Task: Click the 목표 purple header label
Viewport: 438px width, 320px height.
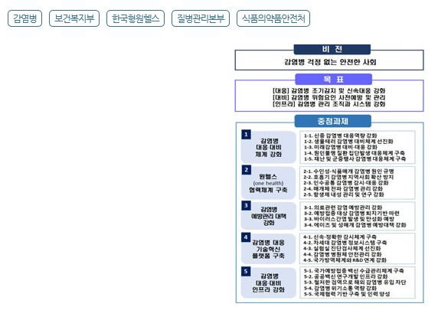Action: (334, 80)
